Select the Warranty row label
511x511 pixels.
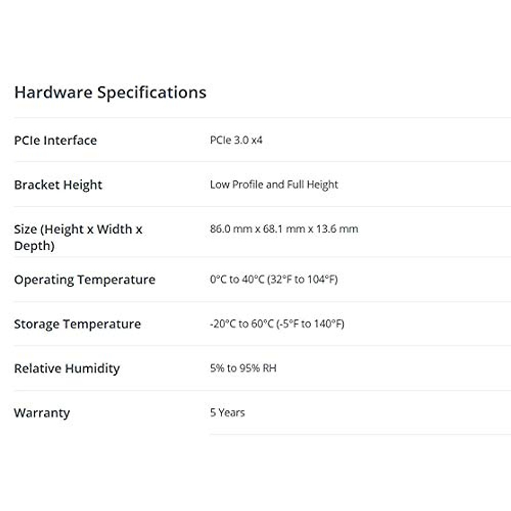pyautogui.click(x=42, y=413)
